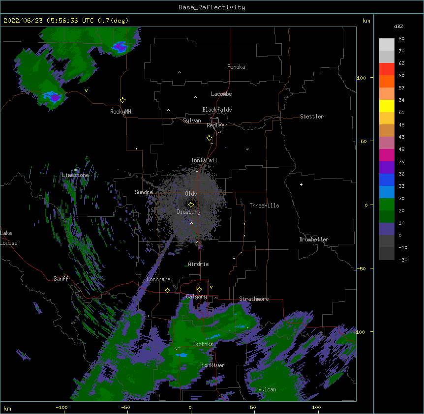Click the purple storm core in the northwest cell
Viewport: 424px width, 414px height.
tap(55, 98)
